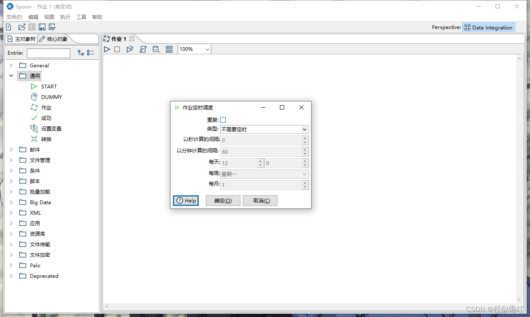Expand the 邮件 folder
This screenshot has width=530, height=317.
(x=11, y=149)
